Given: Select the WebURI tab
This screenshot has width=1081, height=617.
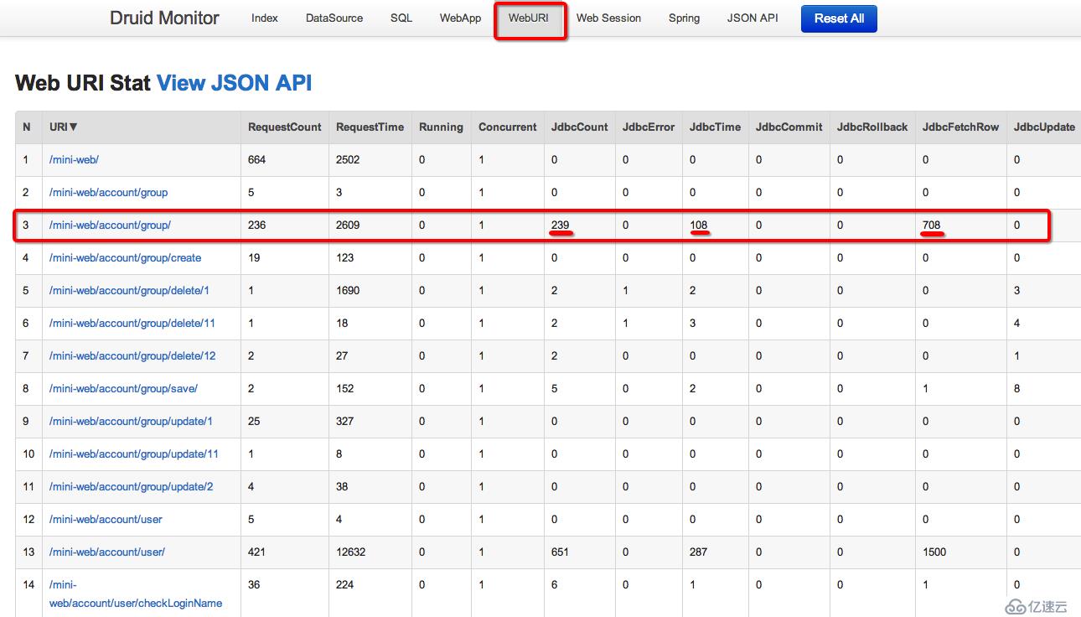Looking at the screenshot, I should [x=528, y=18].
